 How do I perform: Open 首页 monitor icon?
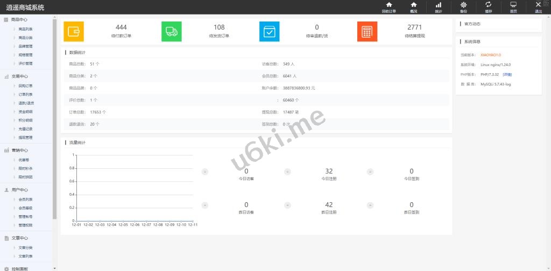click(513, 5)
